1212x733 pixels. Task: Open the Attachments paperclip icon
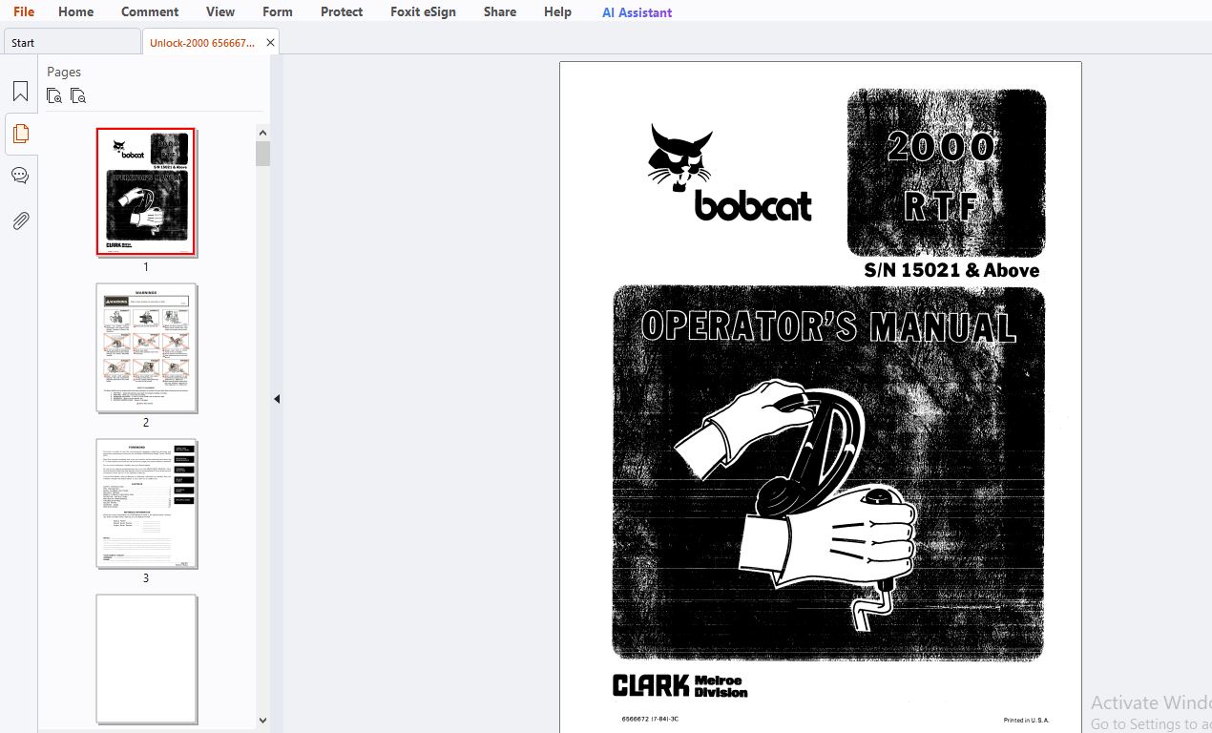pyautogui.click(x=20, y=220)
